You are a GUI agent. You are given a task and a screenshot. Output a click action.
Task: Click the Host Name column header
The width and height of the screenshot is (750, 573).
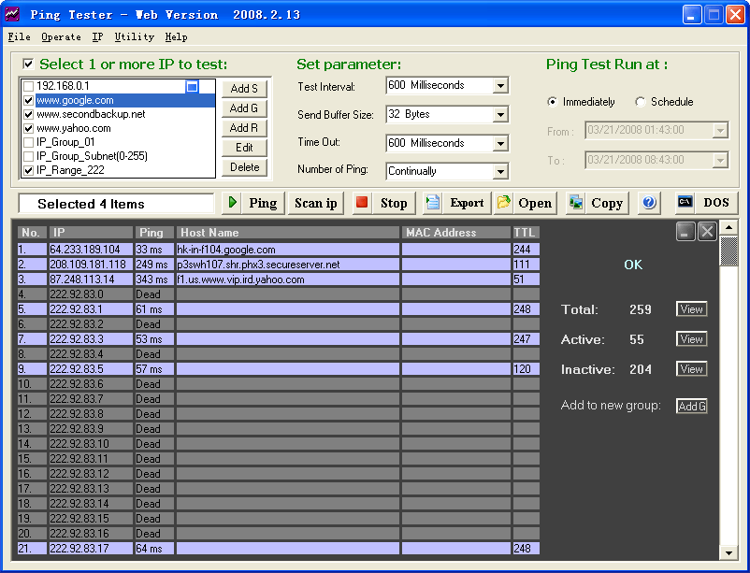pos(287,233)
